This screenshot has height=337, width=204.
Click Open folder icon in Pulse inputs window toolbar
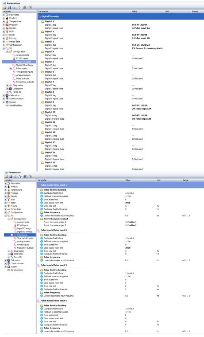tap(7, 176)
